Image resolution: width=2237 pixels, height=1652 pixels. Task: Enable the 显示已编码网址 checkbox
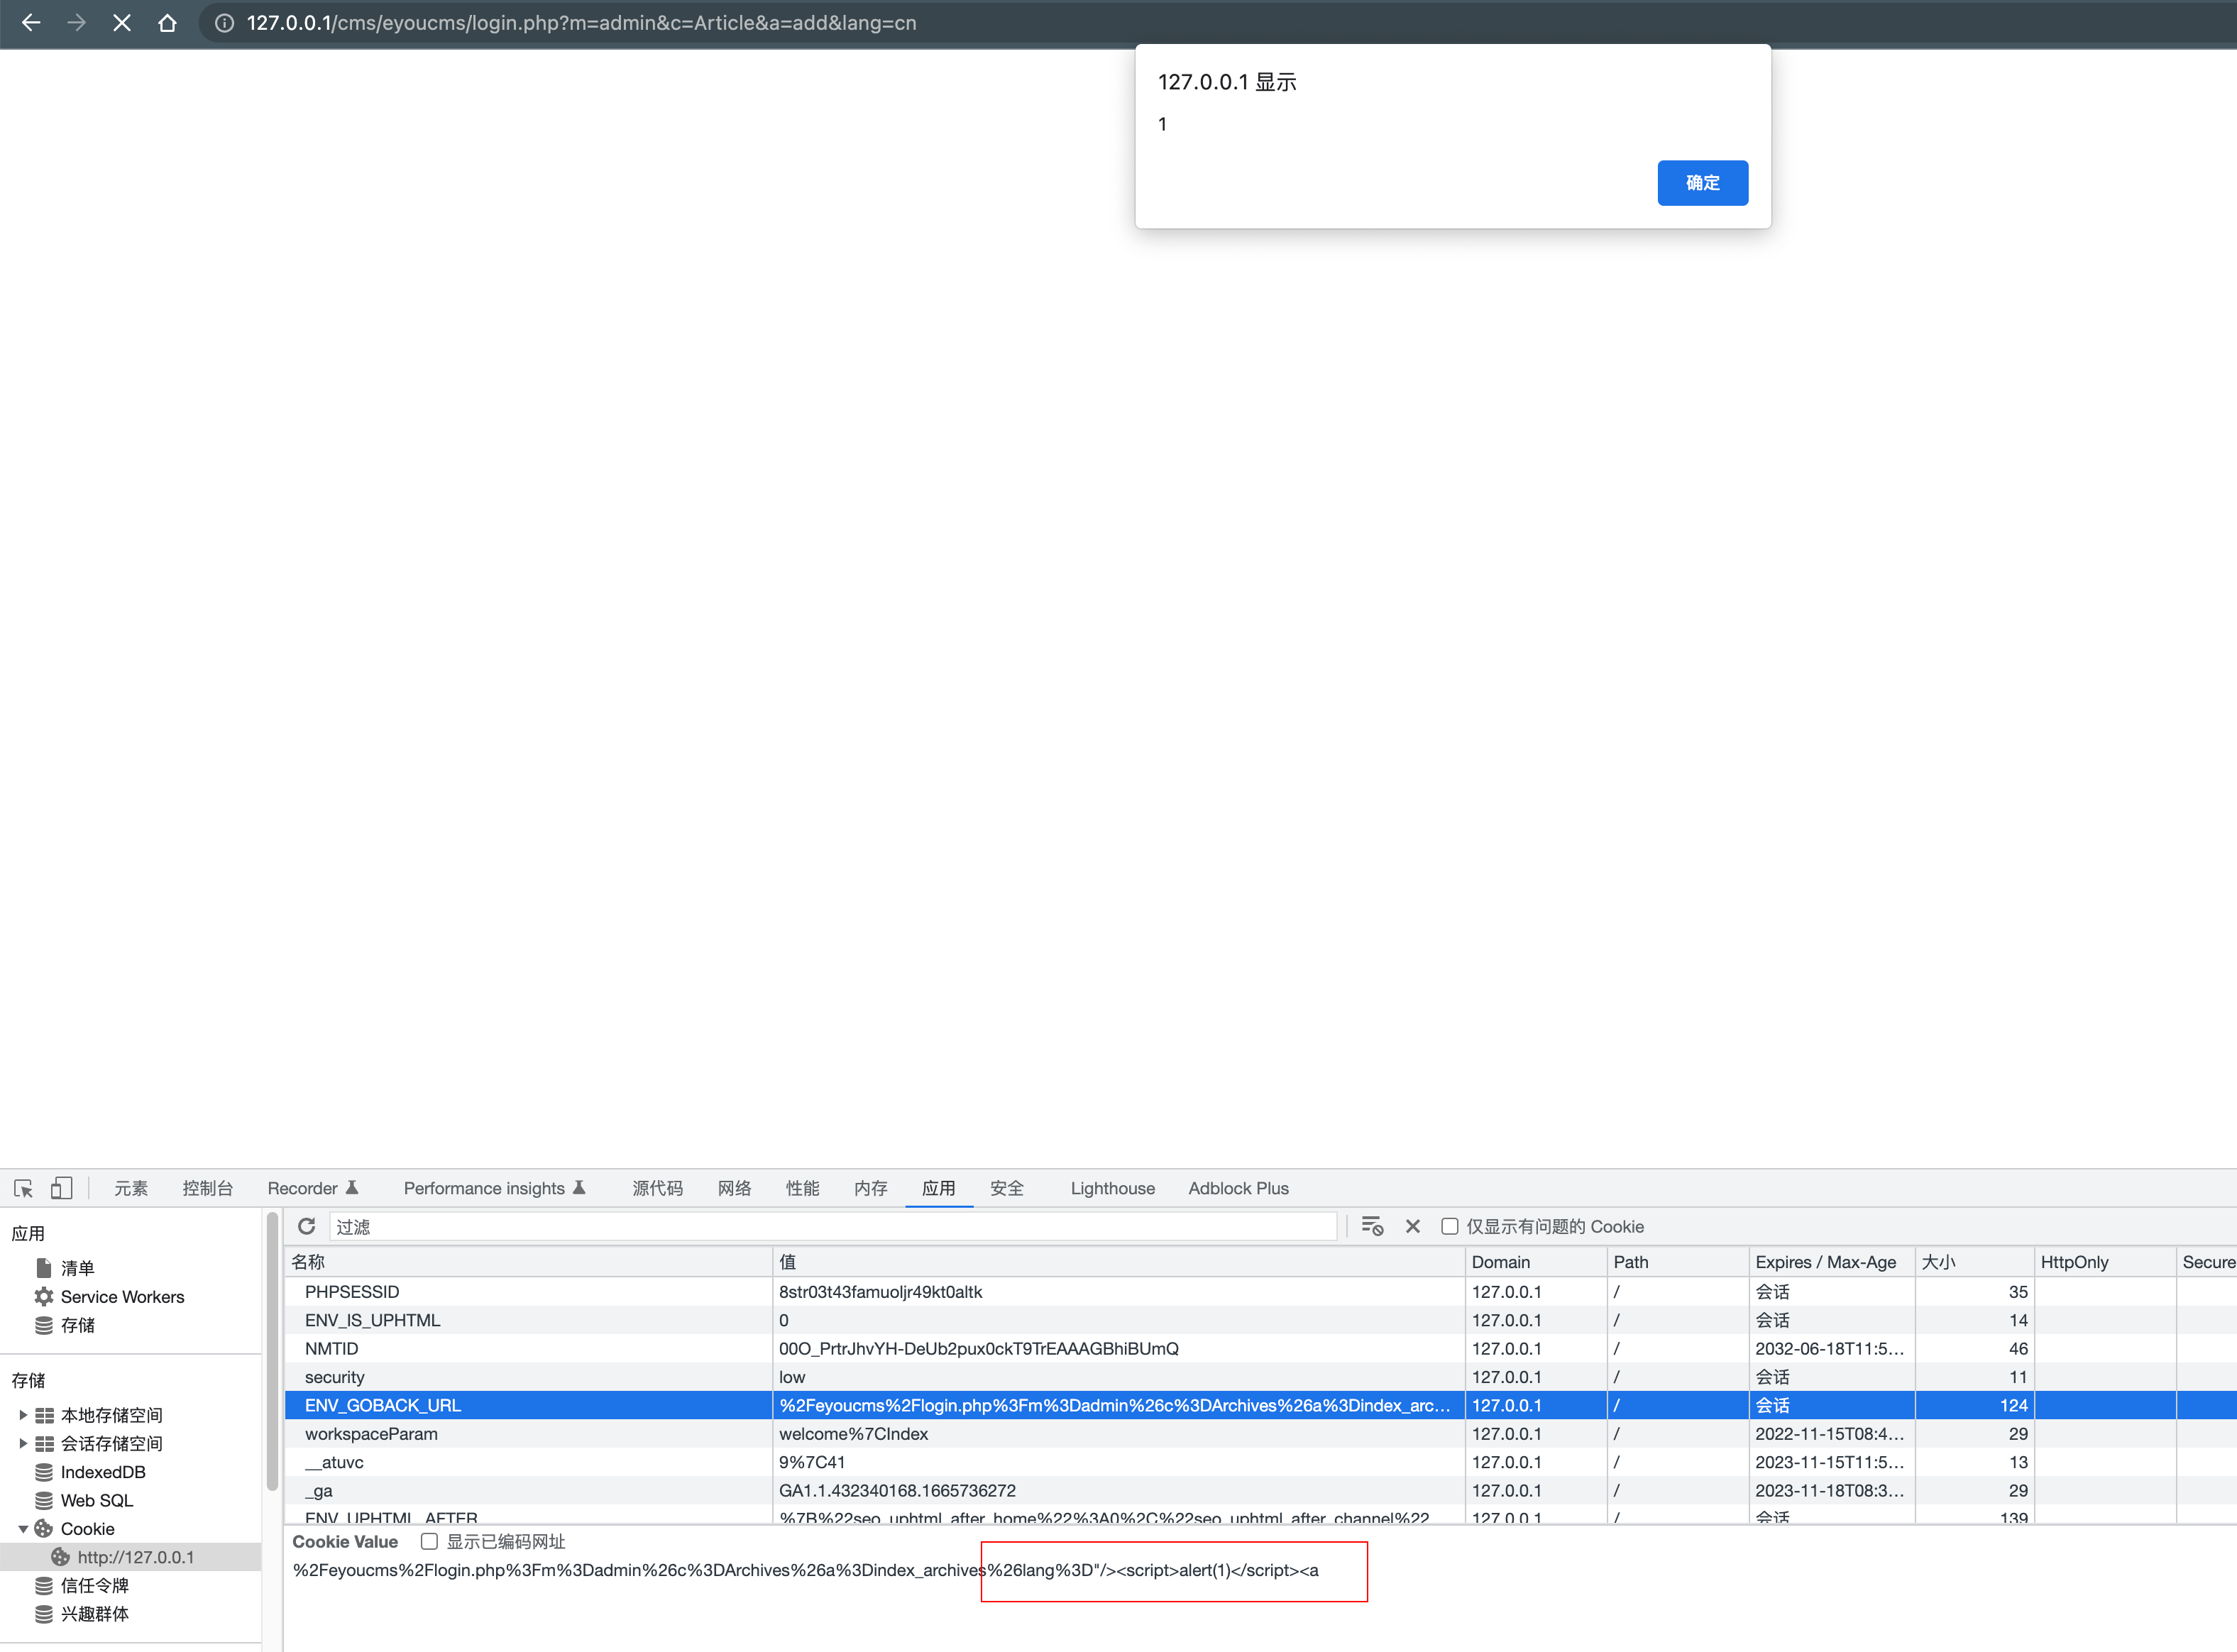click(x=430, y=1541)
